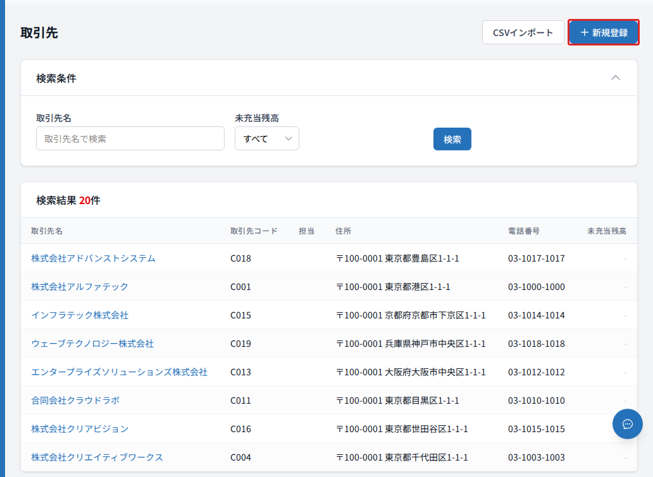653x477 pixels.
Task: Select the code cell C013
Action: tap(240, 371)
